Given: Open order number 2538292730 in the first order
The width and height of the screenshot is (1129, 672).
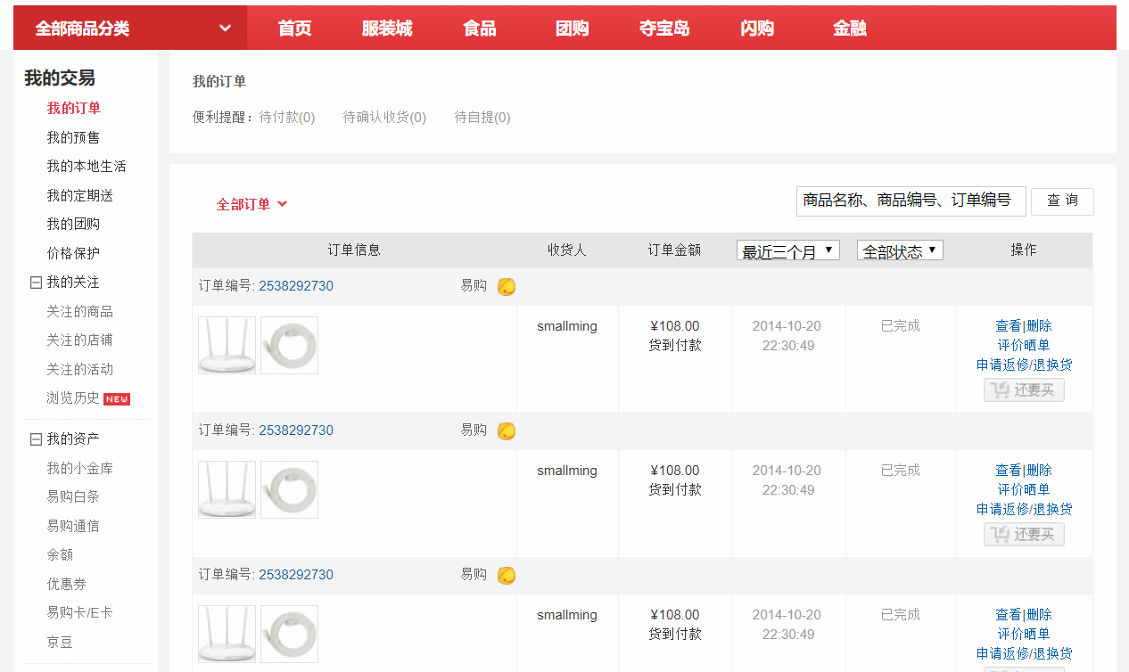Looking at the screenshot, I should tap(296, 286).
